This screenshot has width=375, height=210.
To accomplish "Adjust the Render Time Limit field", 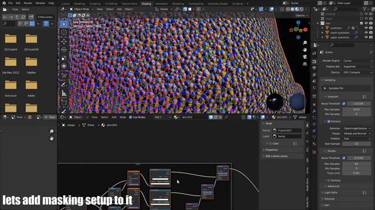I will (x=356, y=173).
